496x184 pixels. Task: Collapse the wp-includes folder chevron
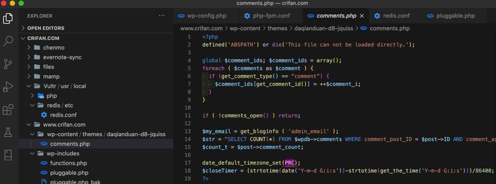pos(32,154)
